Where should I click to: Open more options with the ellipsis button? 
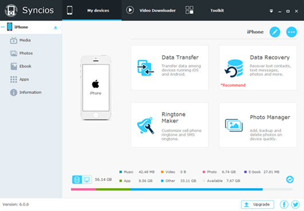pyautogui.click(x=291, y=32)
